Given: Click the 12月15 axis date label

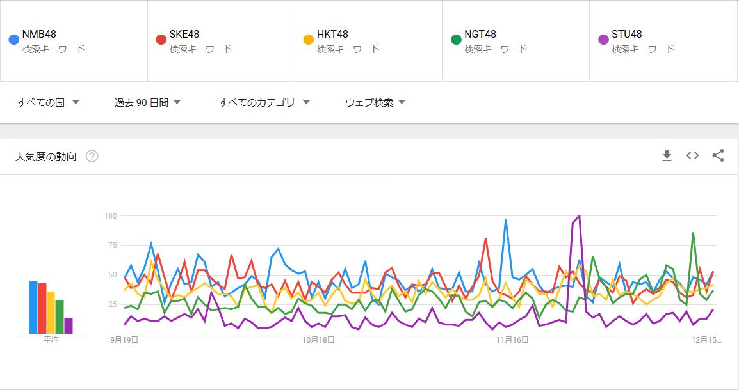Looking at the screenshot, I should pos(706,339).
